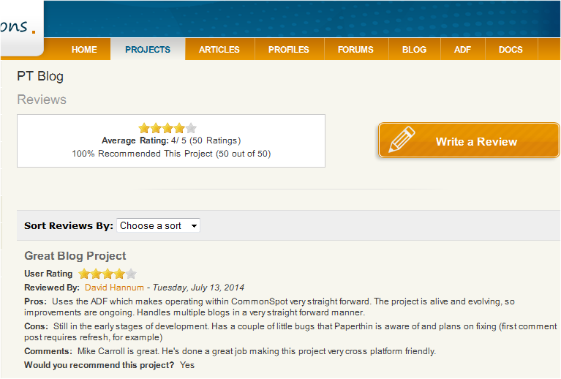Open David Hannum's profile link
Image resolution: width=561 pixels, height=379 pixels.
point(114,288)
